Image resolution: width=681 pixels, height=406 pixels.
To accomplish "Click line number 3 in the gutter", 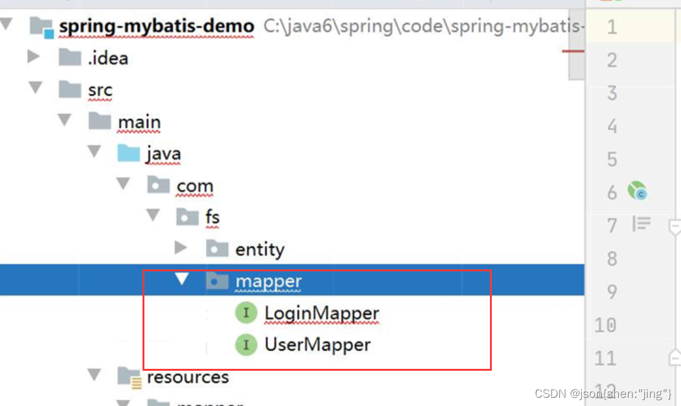I will point(612,93).
